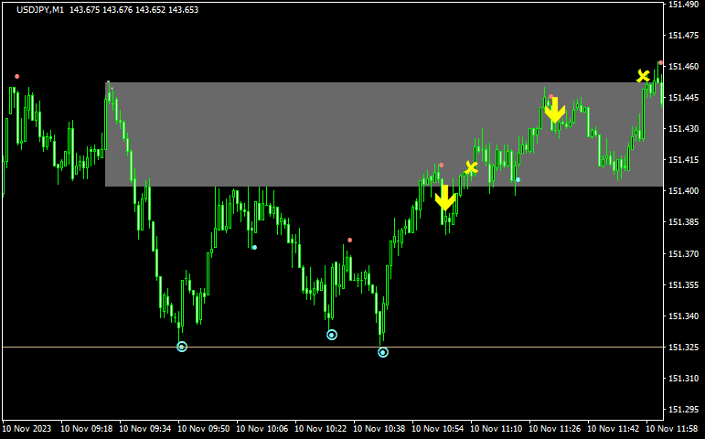Click the 10 Nov 10:38 time label
This screenshot has height=439, width=705.
[x=381, y=428]
